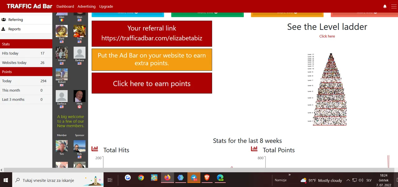Show hidden system tray icons
This screenshot has height=187, width=398.
click(348, 180)
